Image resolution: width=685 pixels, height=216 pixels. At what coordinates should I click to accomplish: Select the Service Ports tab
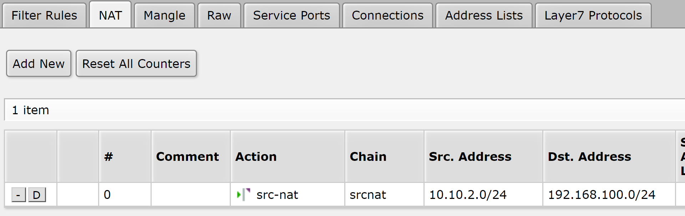point(291,16)
